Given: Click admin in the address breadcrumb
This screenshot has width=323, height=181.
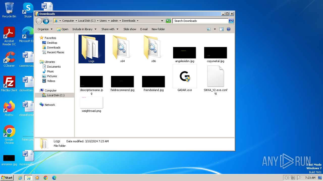Looking at the screenshot, I should click(x=114, y=21).
